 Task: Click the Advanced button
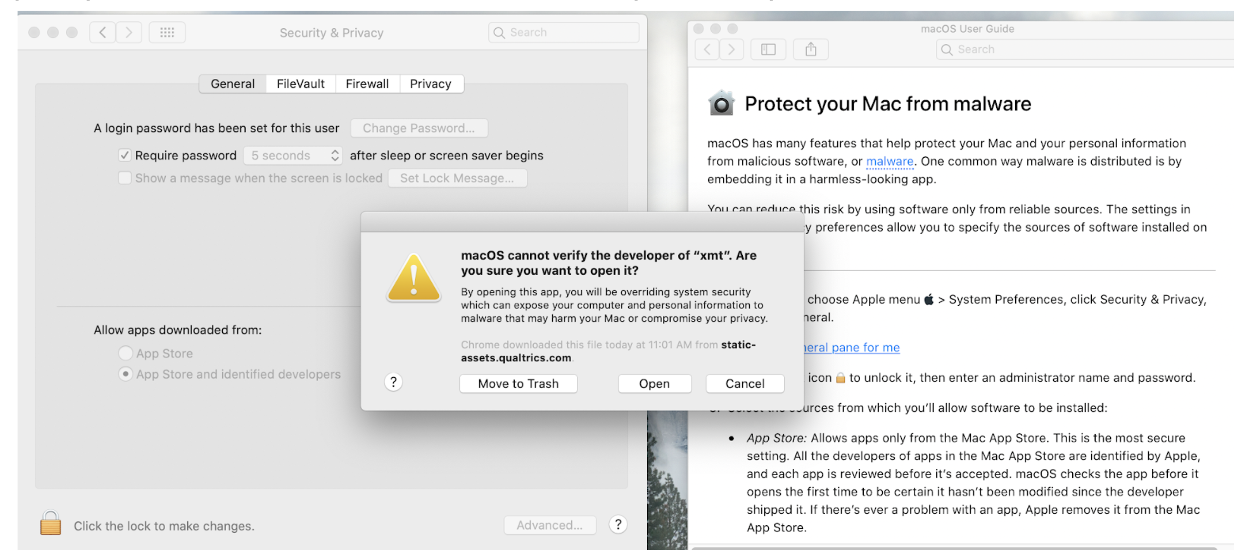tap(550, 525)
